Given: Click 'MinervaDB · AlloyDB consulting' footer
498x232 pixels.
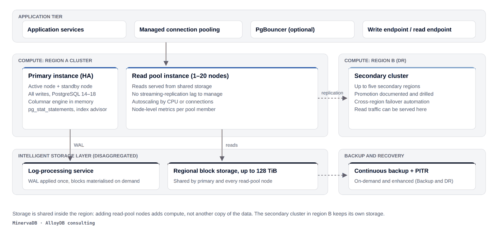Looking at the screenshot, I should 54,223.
